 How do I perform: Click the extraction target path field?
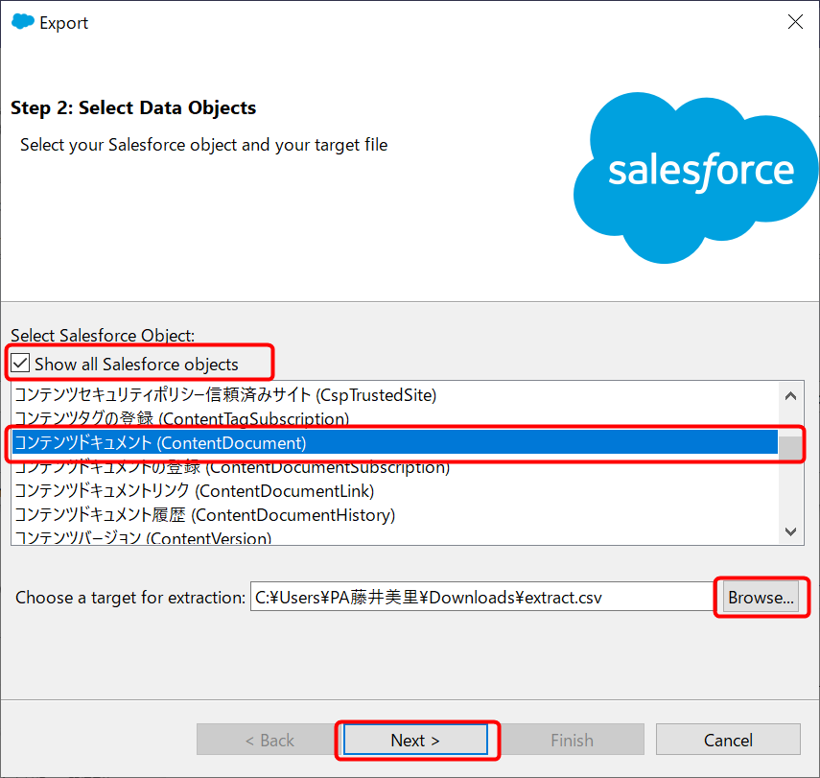pos(483,597)
